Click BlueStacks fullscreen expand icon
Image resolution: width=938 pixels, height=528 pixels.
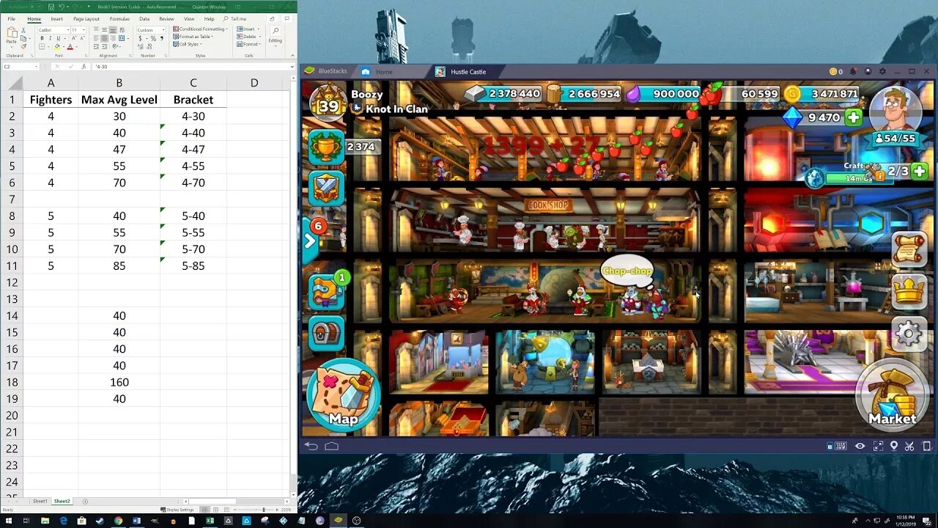coord(878,446)
